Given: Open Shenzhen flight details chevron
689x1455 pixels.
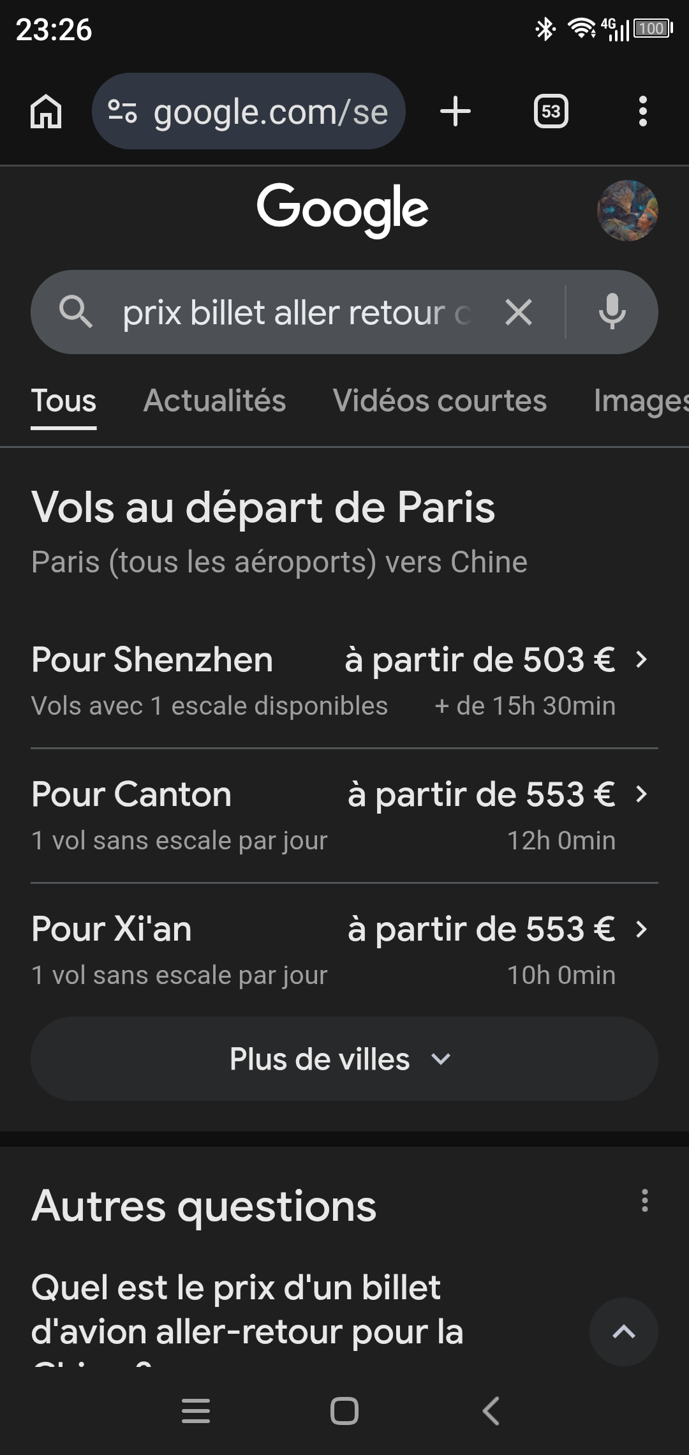Looking at the screenshot, I should (x=642, y=659).
